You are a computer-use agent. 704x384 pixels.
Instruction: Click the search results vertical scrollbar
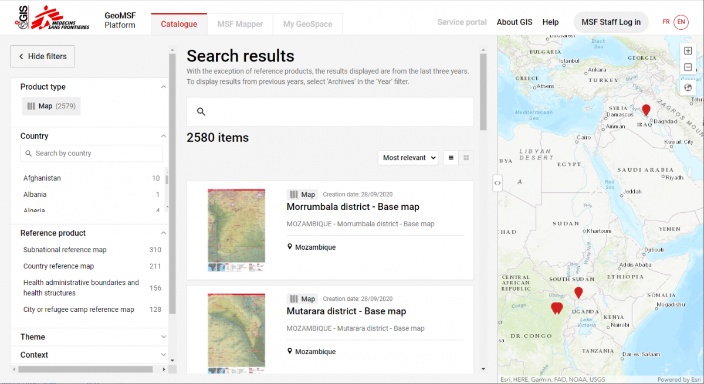(483, 92)
